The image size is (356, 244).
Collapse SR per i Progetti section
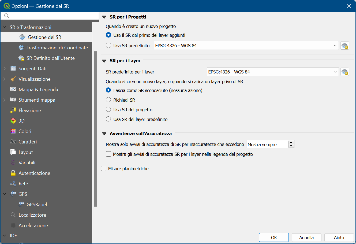104,17
